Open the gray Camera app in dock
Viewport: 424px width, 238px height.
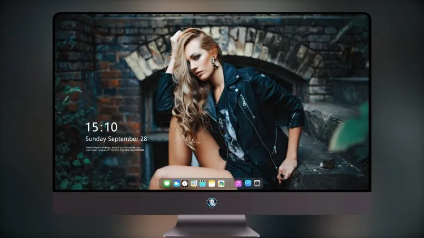pyautogui.click(x=257, y=183)
